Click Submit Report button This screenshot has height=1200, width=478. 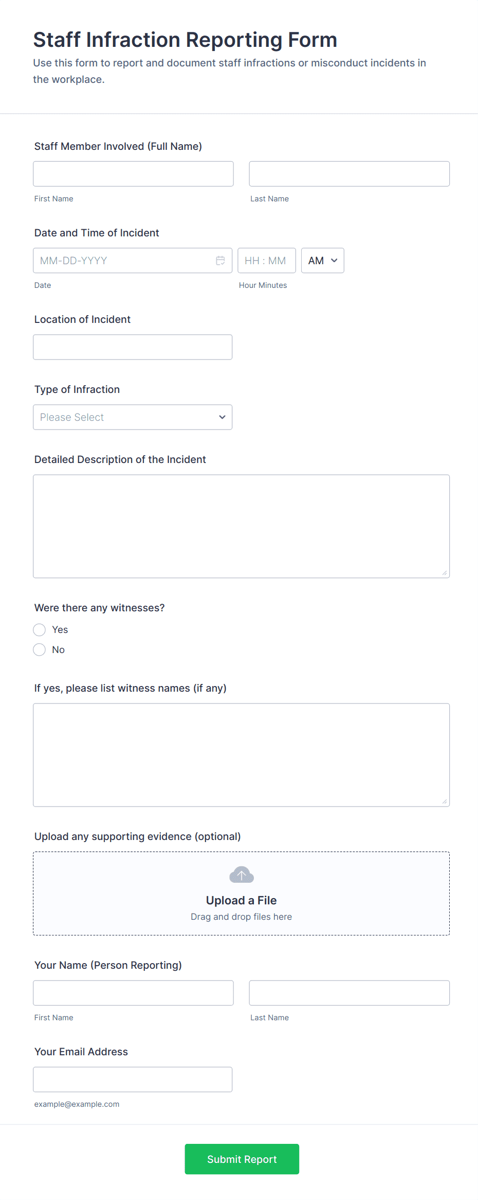click(x=242, y=1159)
